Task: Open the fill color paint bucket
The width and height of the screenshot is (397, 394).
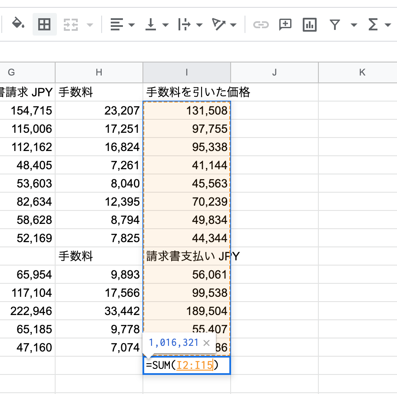Action: point(18,24)
